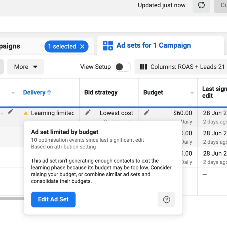Screen dimensions: 227x239
Task: Click the yellow warning triangle icon
Action: coord(26,113)
